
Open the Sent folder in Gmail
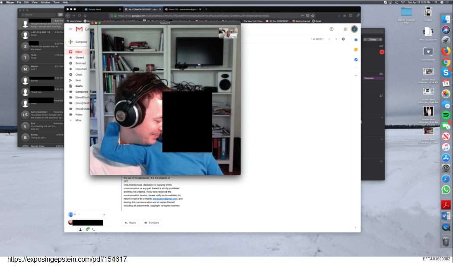tap(78, 80)
